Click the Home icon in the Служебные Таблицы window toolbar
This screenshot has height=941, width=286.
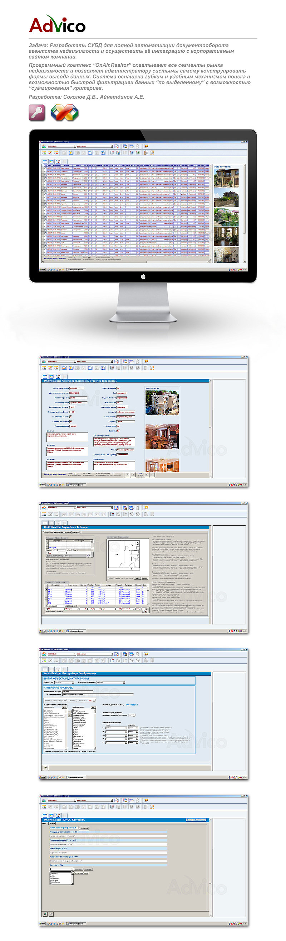coord(44,508)
